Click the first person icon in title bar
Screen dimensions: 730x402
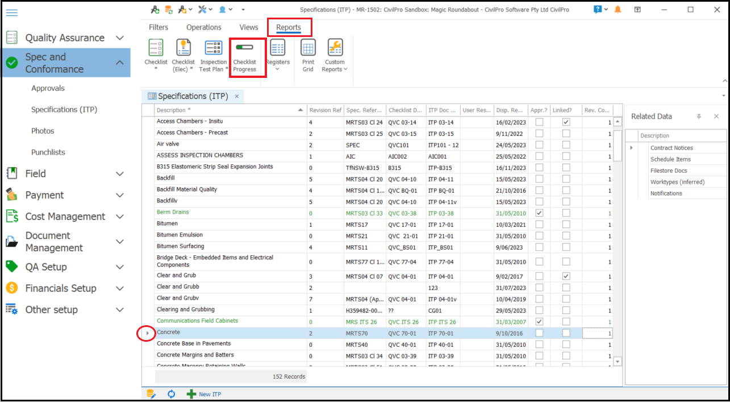point(155,10)
